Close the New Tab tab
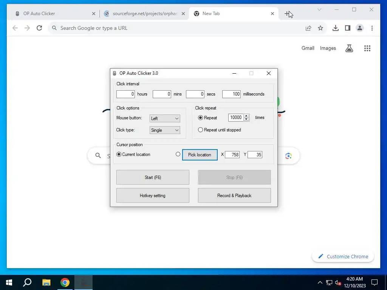Image resolution: width=387 pixels, height=290 pixels. (x=272, y=14)
